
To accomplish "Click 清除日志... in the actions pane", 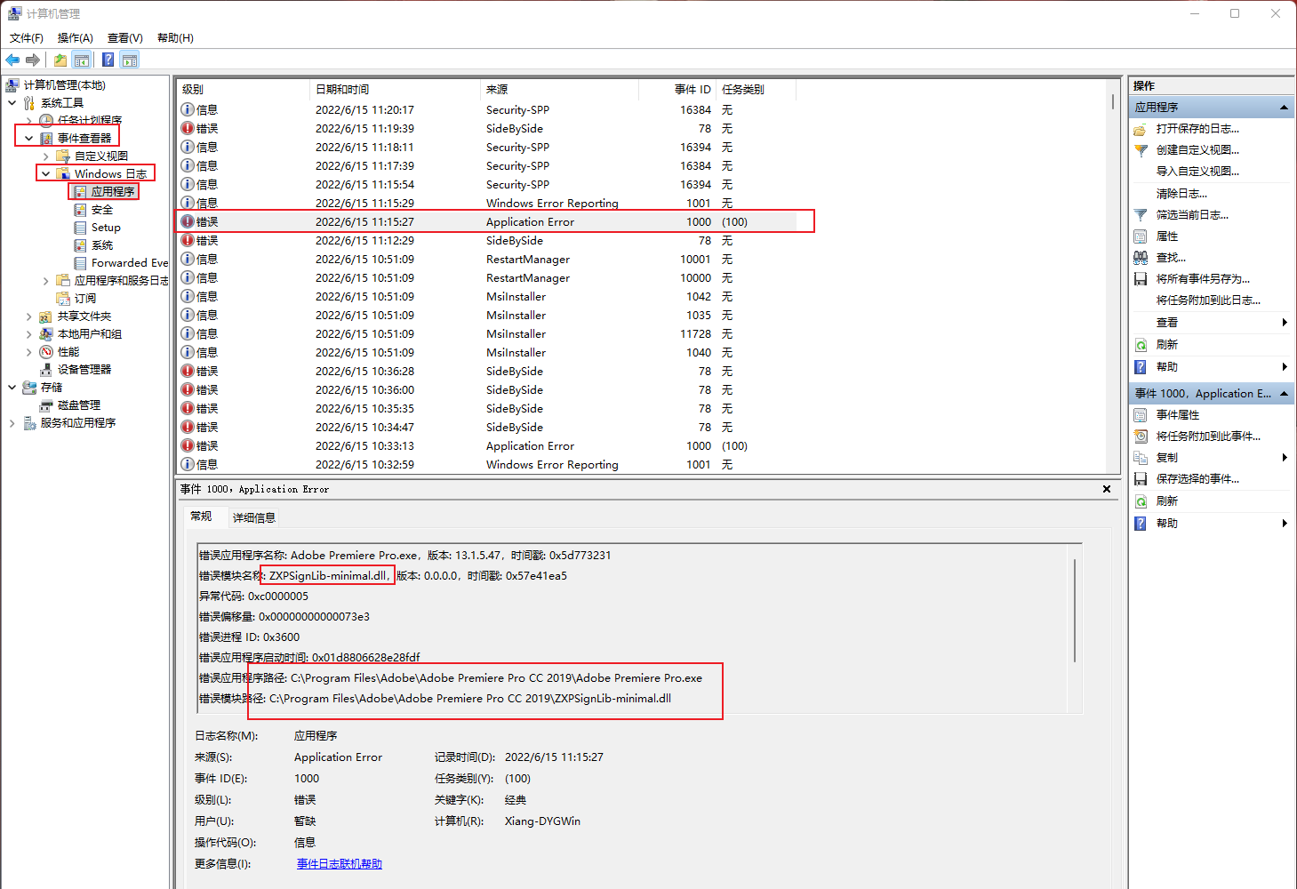I will [x=1181, y=194].
